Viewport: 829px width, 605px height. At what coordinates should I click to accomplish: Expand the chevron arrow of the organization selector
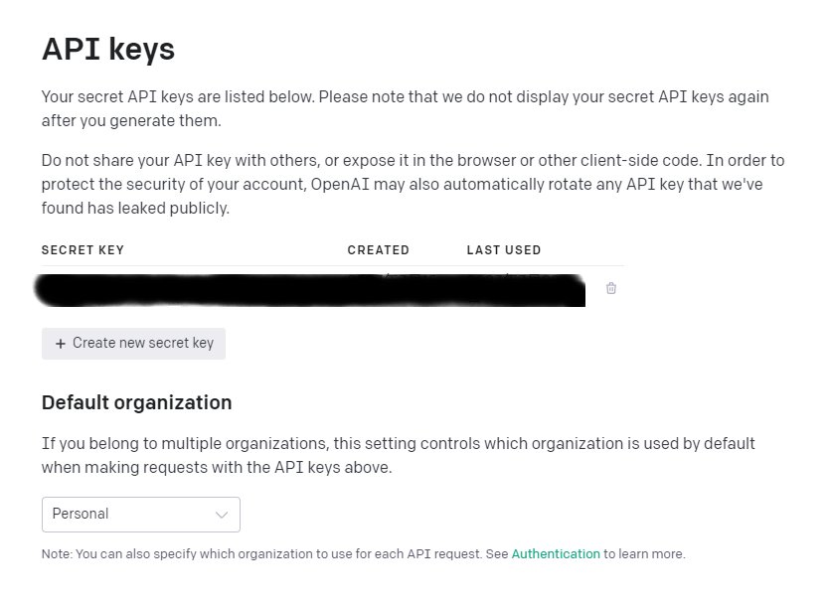click(222, 515)
